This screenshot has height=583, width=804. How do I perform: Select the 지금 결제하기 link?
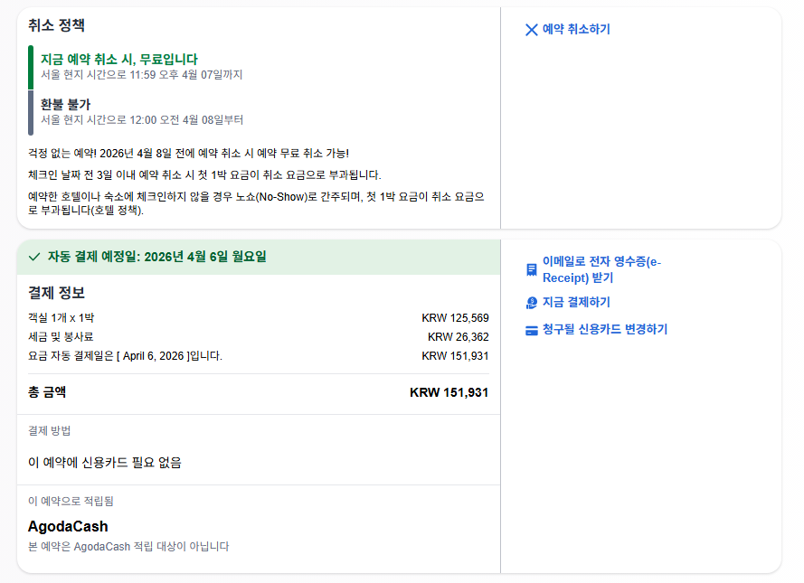click(x=576, y=303)
